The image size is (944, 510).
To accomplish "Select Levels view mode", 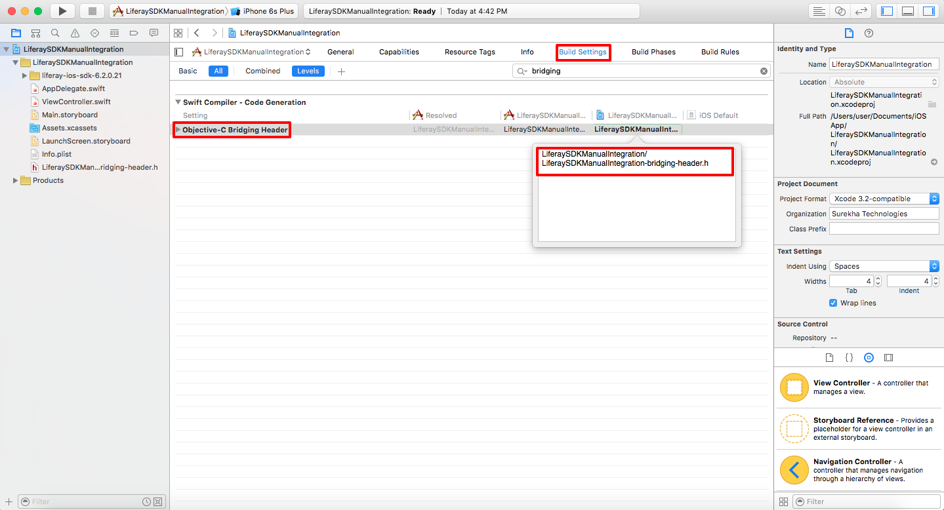I will [x=308, y=71].
